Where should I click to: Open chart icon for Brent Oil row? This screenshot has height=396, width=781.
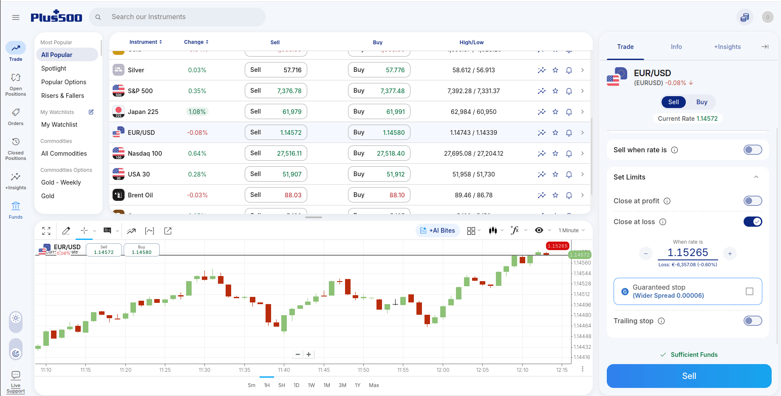point(541,195)
